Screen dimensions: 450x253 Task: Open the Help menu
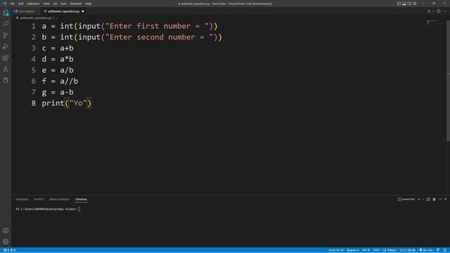tap(88, 4)
